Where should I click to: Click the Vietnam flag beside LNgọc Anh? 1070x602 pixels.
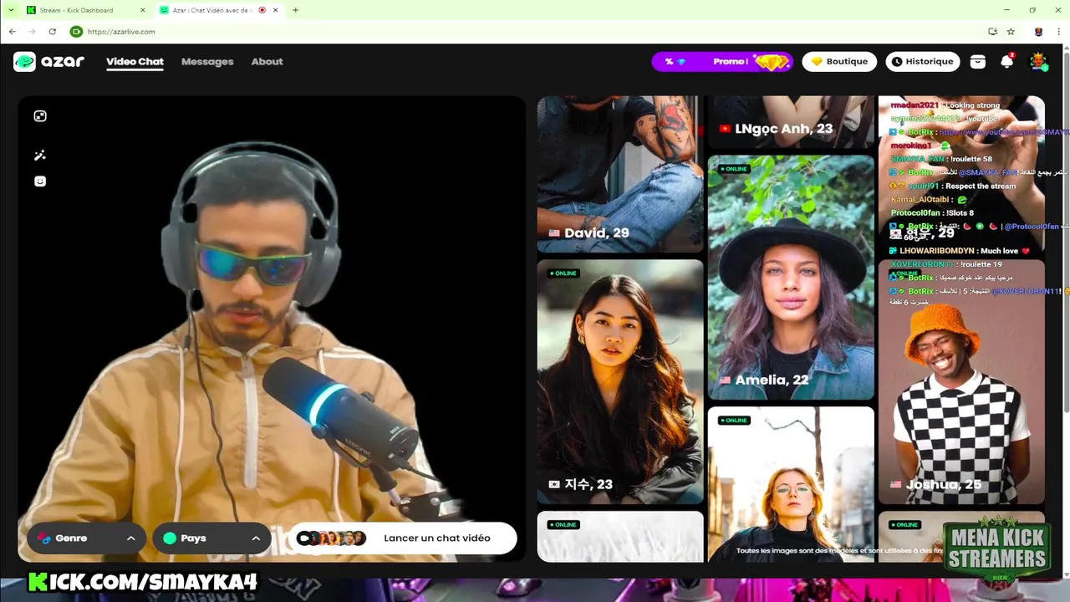tap(725, 129)
